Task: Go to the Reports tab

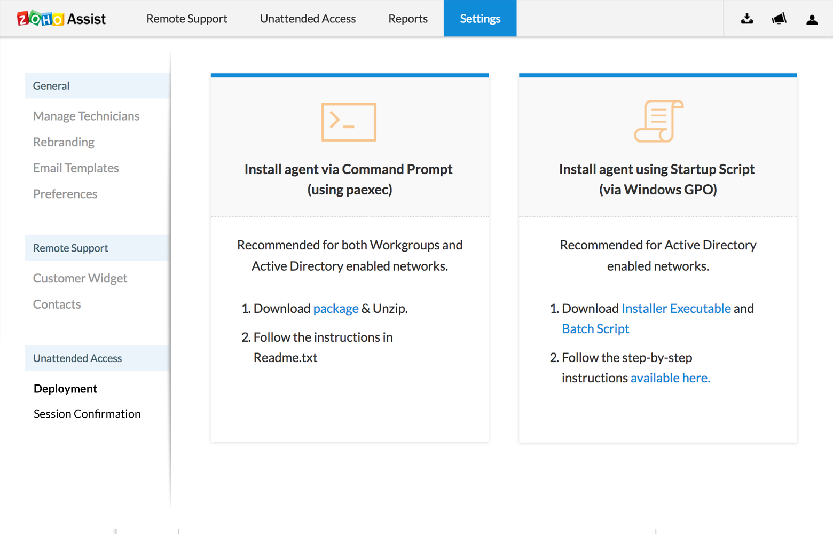Action: click(x=408, y=19)
